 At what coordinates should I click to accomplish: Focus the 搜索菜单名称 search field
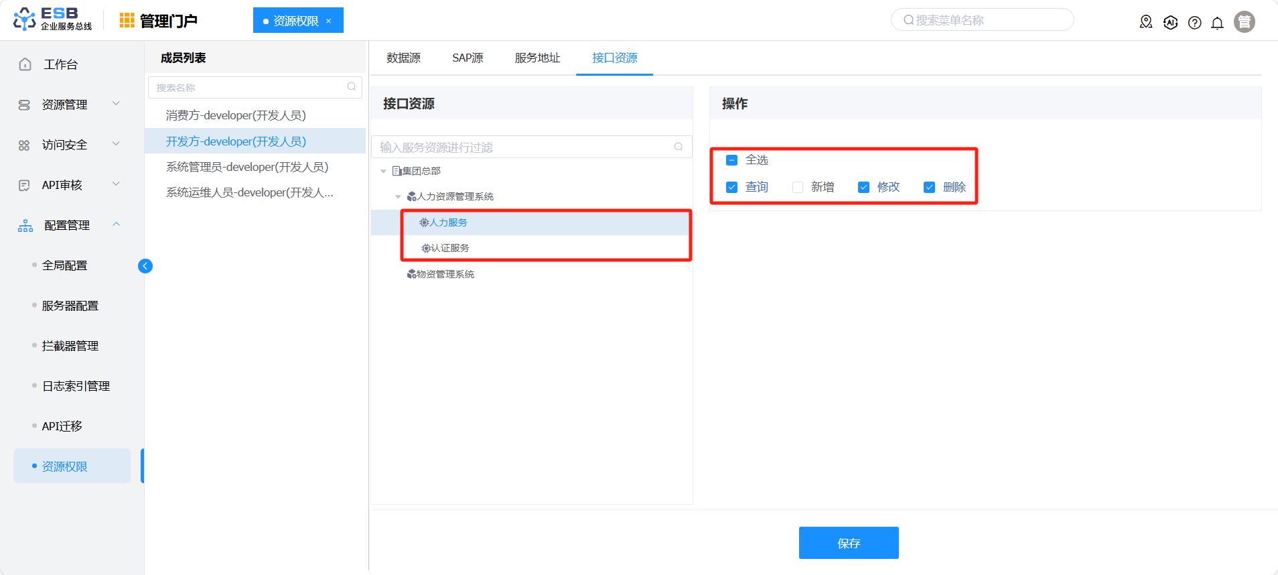click(x=983, y=20)
